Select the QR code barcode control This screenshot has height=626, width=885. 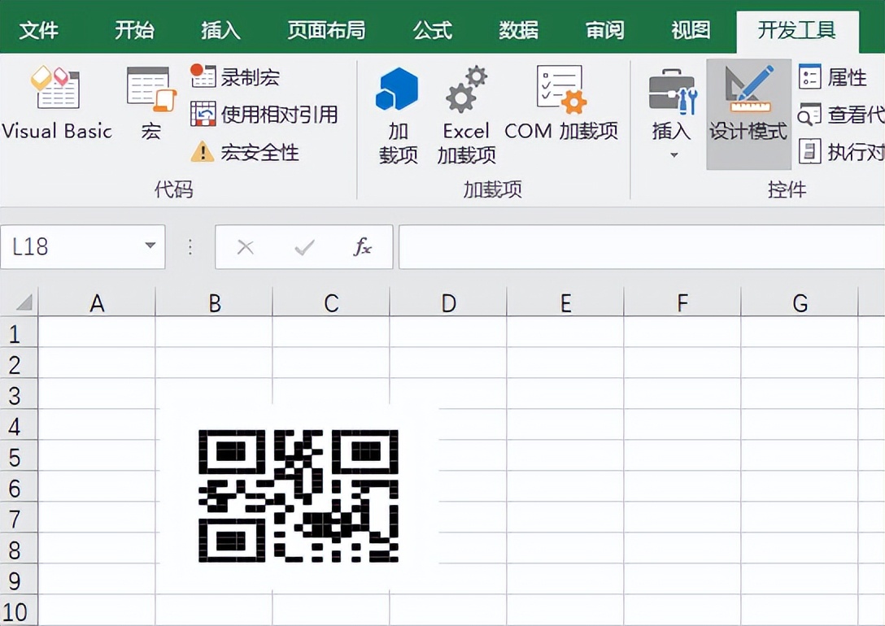[299, 496]
